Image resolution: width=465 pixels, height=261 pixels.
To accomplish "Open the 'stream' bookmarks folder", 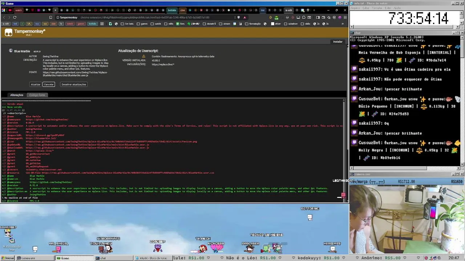I will click(224, 24).
